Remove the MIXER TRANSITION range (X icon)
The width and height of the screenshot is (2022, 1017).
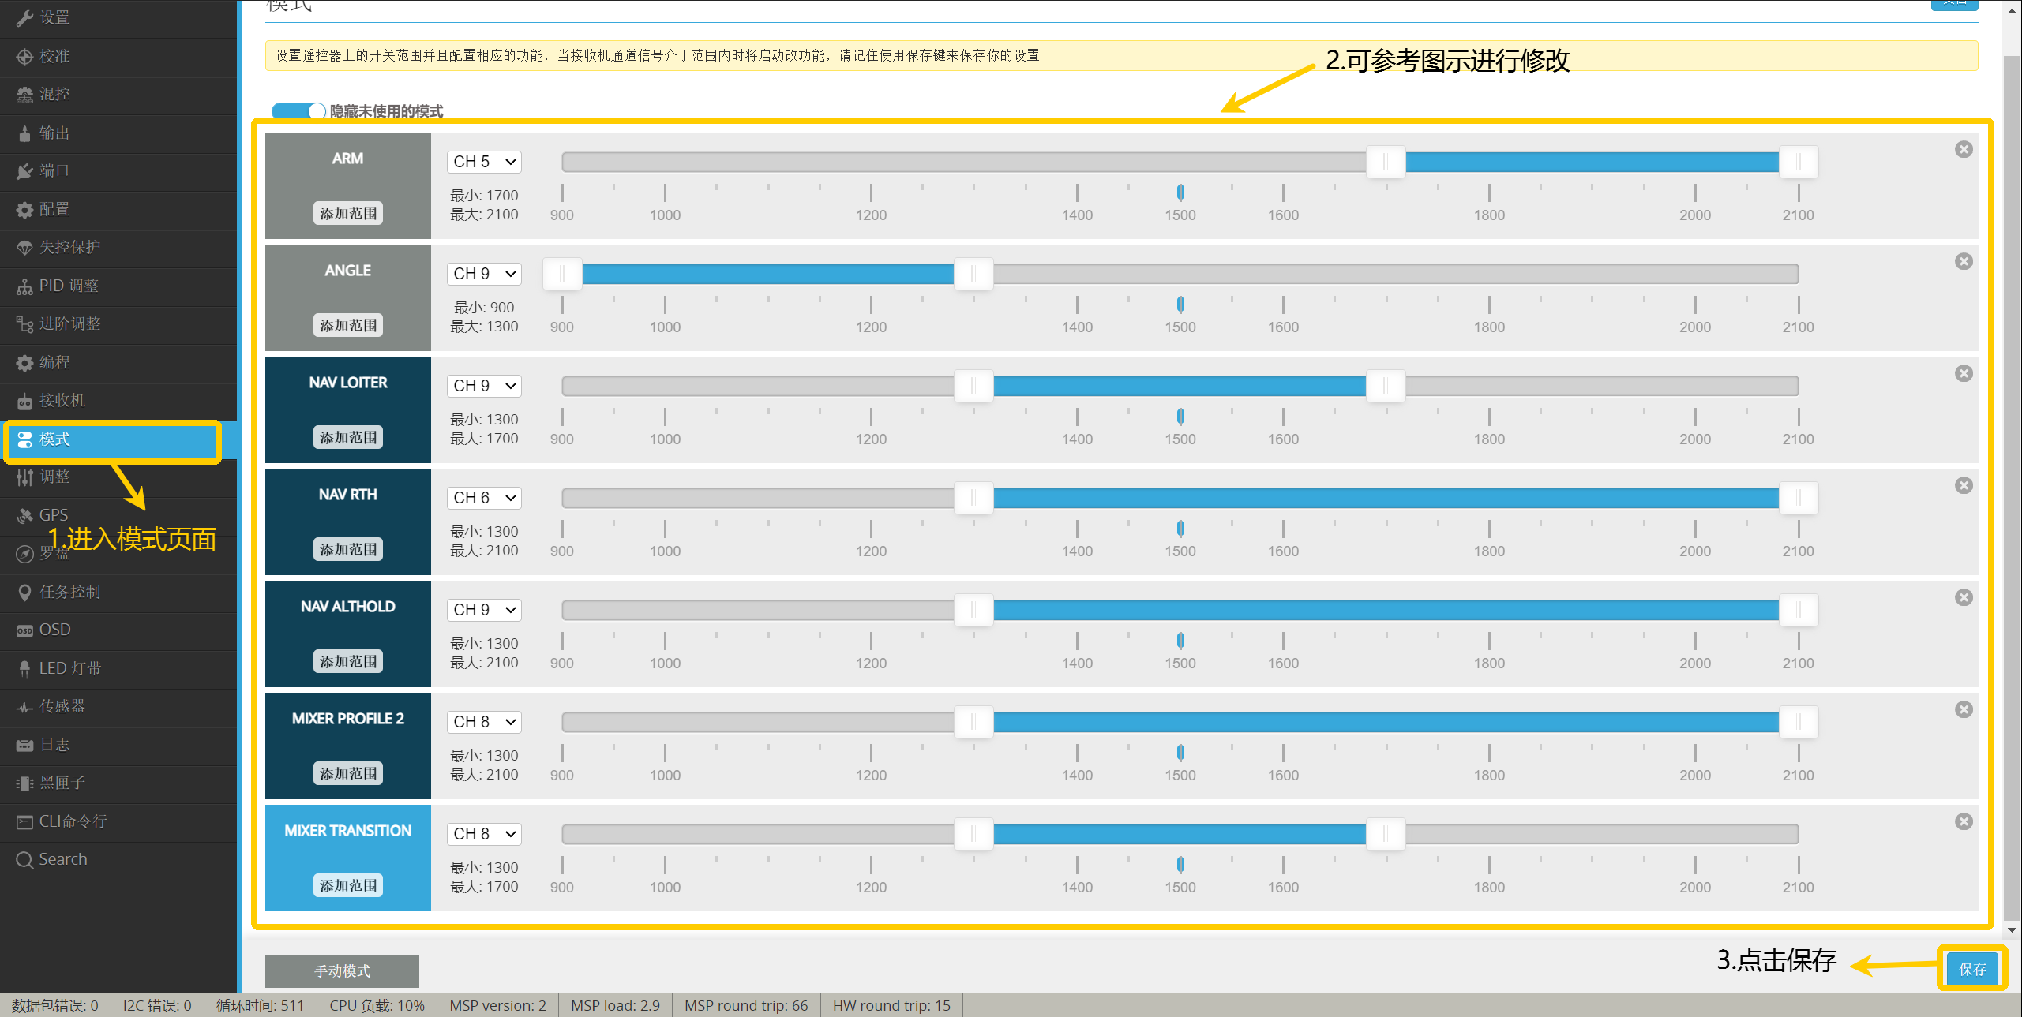pyautogui.click(x=1964, y=822)
